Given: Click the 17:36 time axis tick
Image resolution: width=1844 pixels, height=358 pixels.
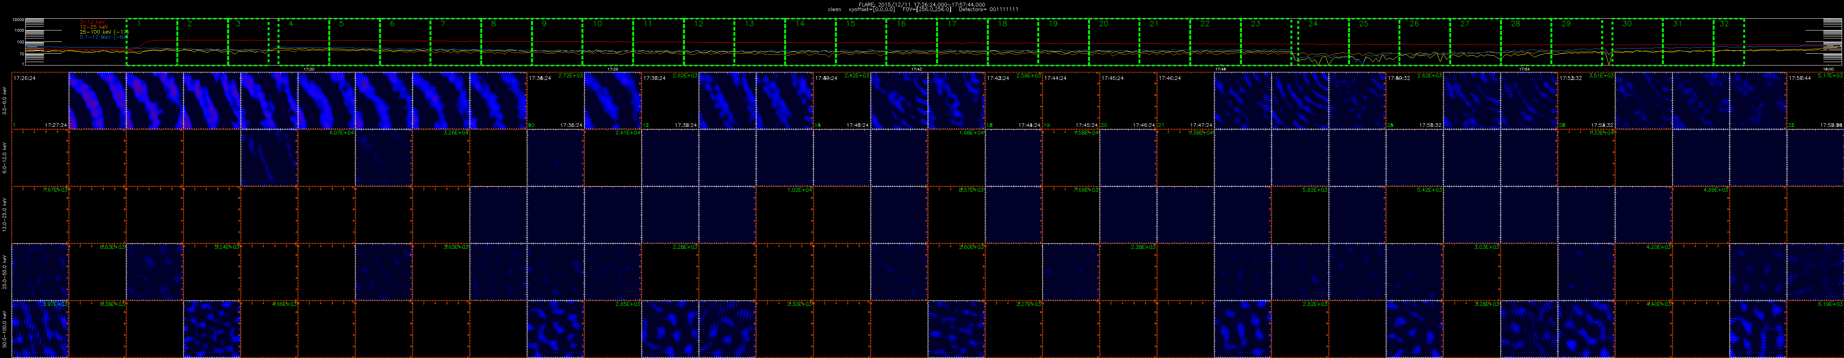Looking at the screenshot, I should [x=614, y=69].
